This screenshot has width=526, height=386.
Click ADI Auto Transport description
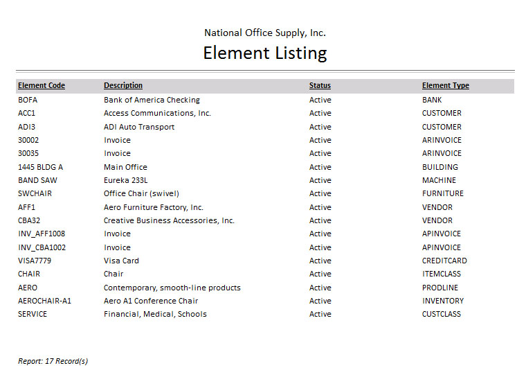139,127
